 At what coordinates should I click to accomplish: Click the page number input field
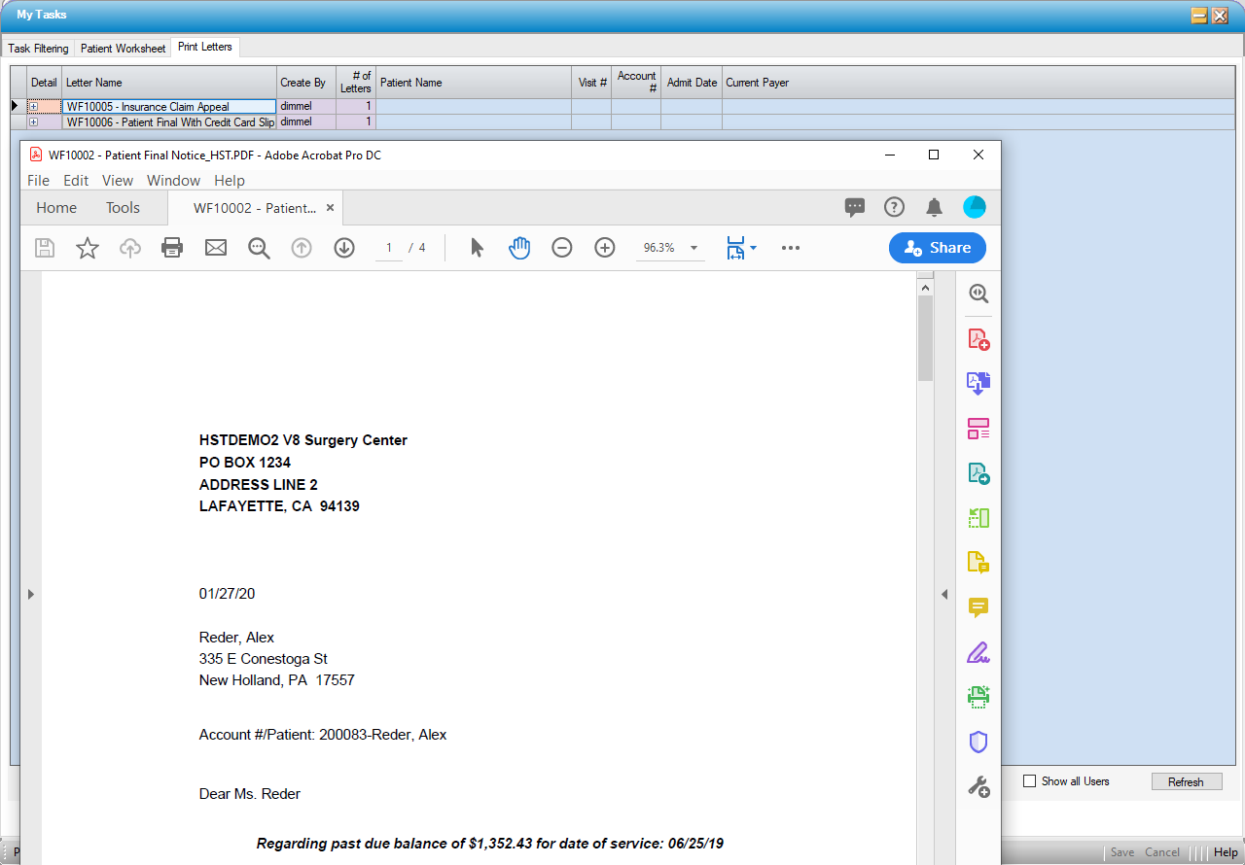[389, 248]
